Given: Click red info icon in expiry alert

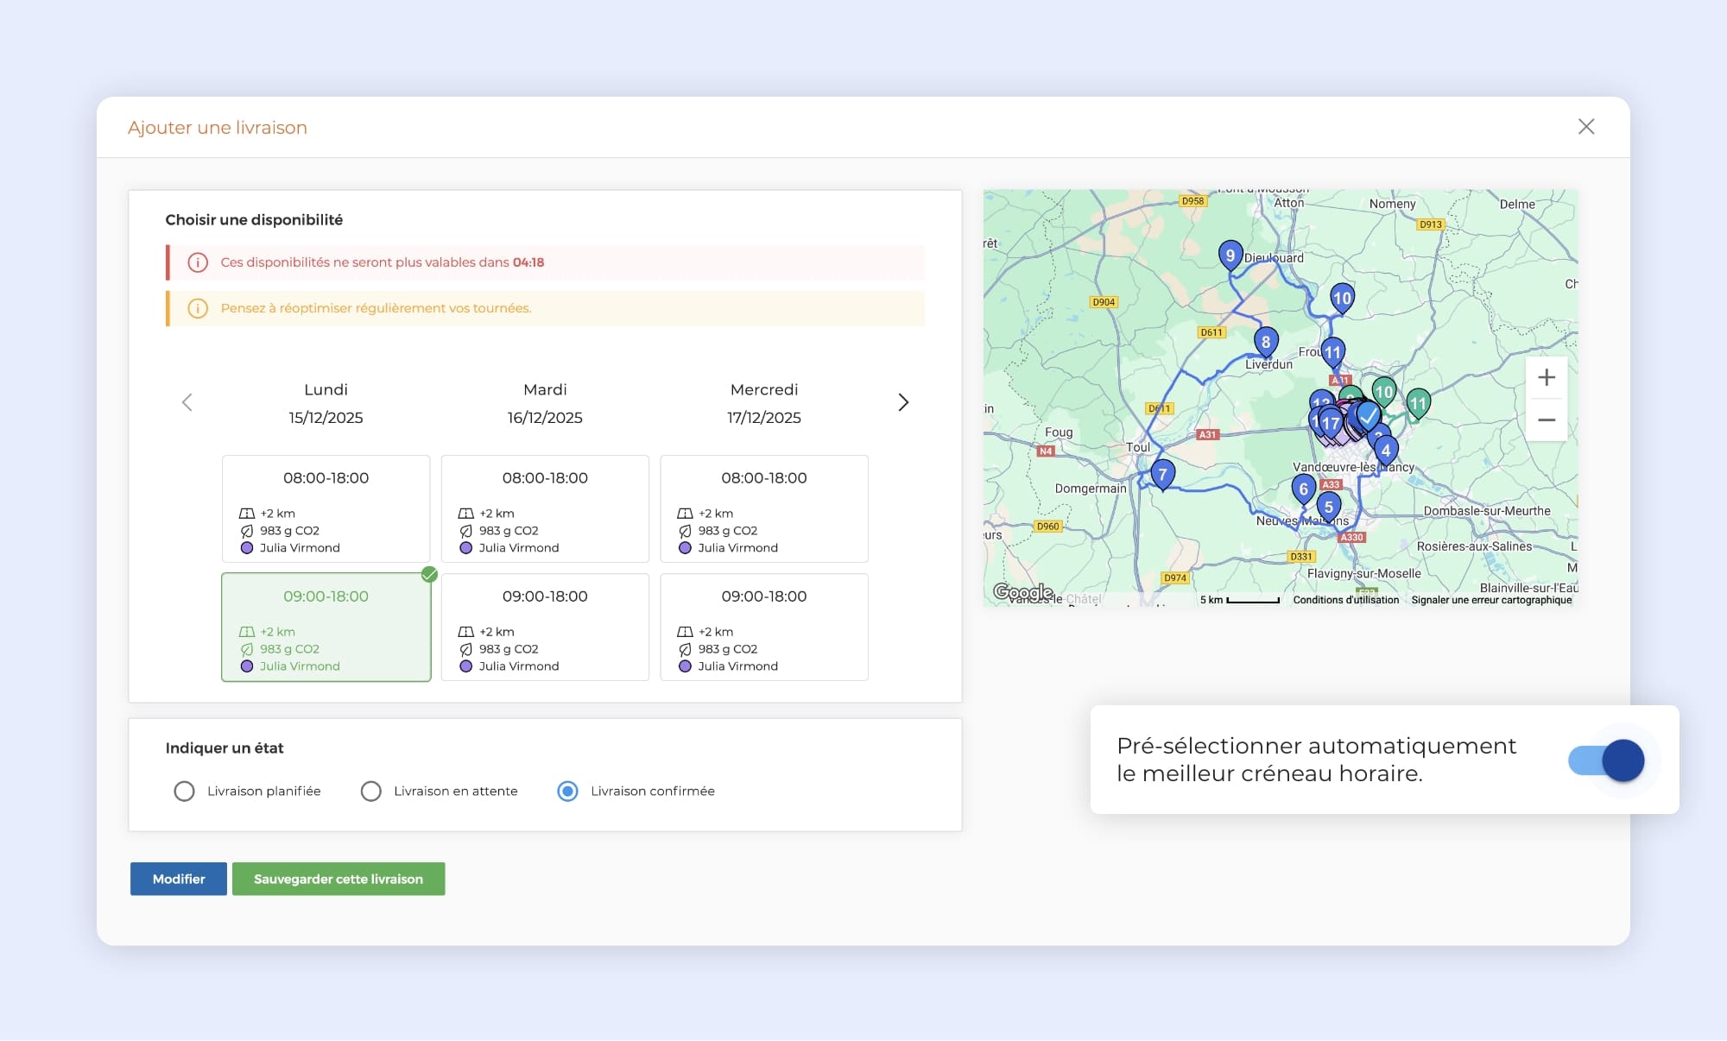Looking at the screenshot, I should [x=198, y=262].
